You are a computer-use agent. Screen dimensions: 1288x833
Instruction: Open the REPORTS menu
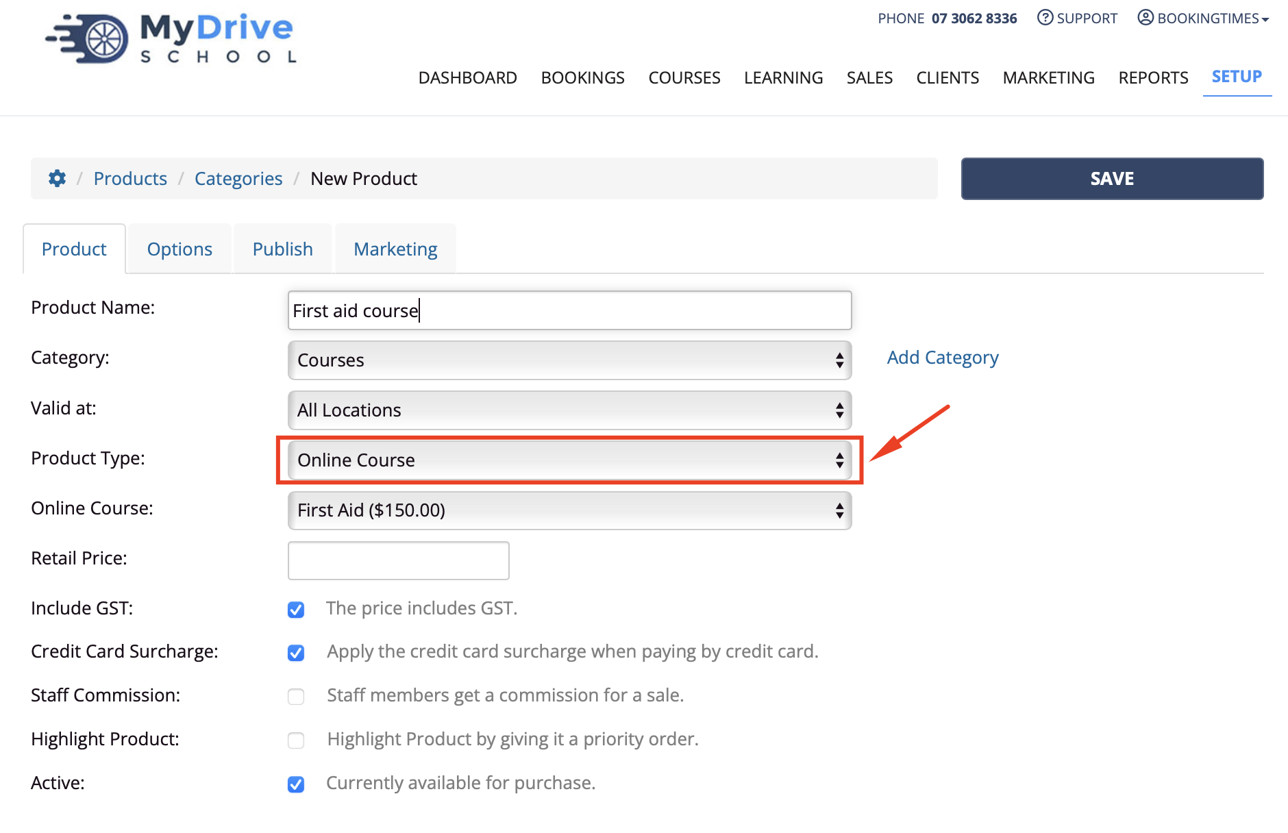(x=1154, y=77)
